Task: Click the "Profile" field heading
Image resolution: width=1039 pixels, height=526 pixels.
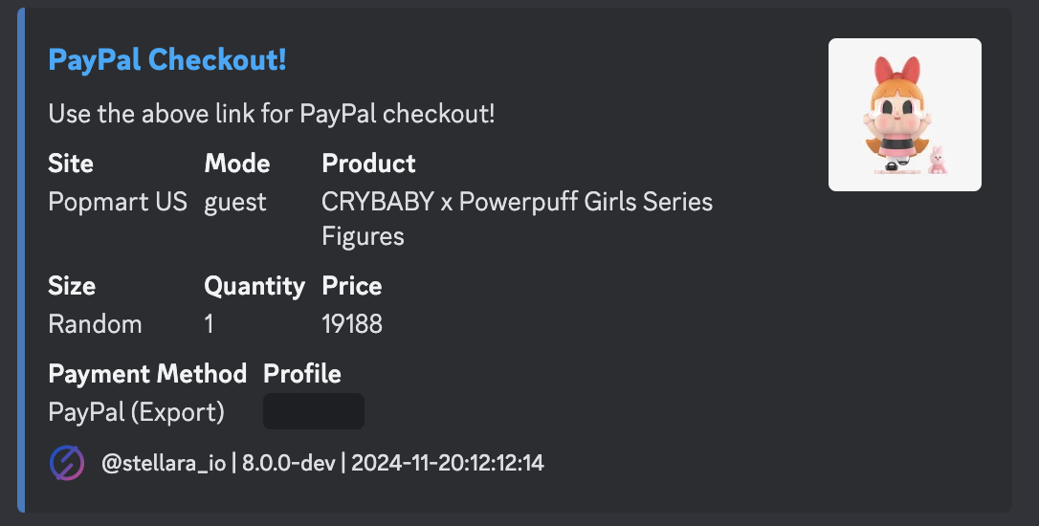Action: pos(301,373)
